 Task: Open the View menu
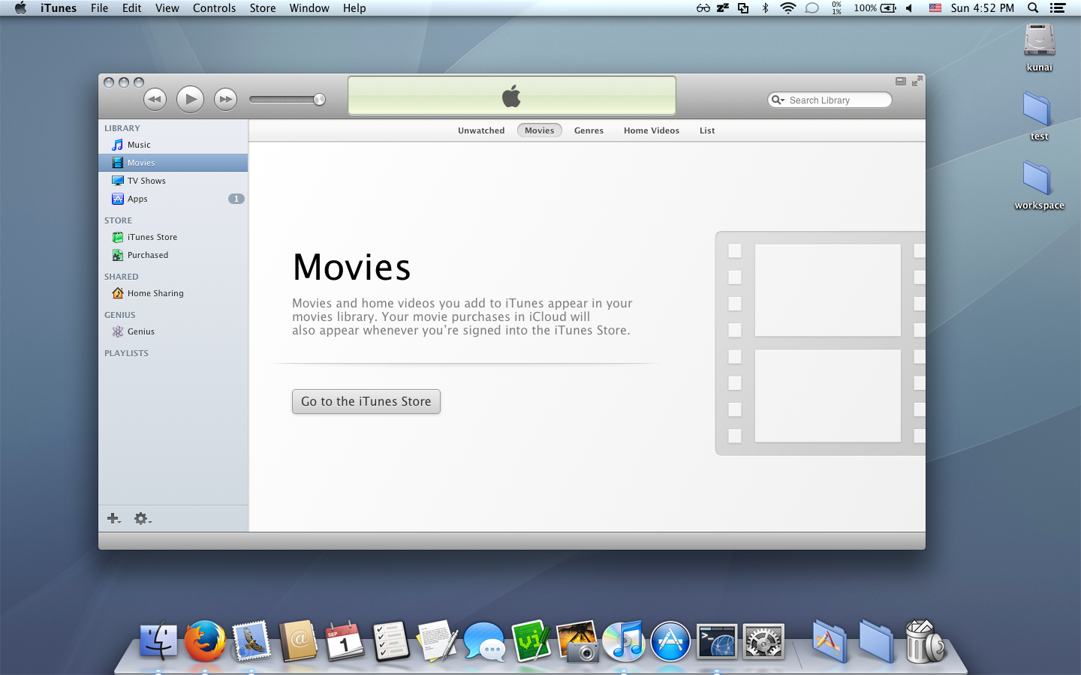(x=167, y=8)
